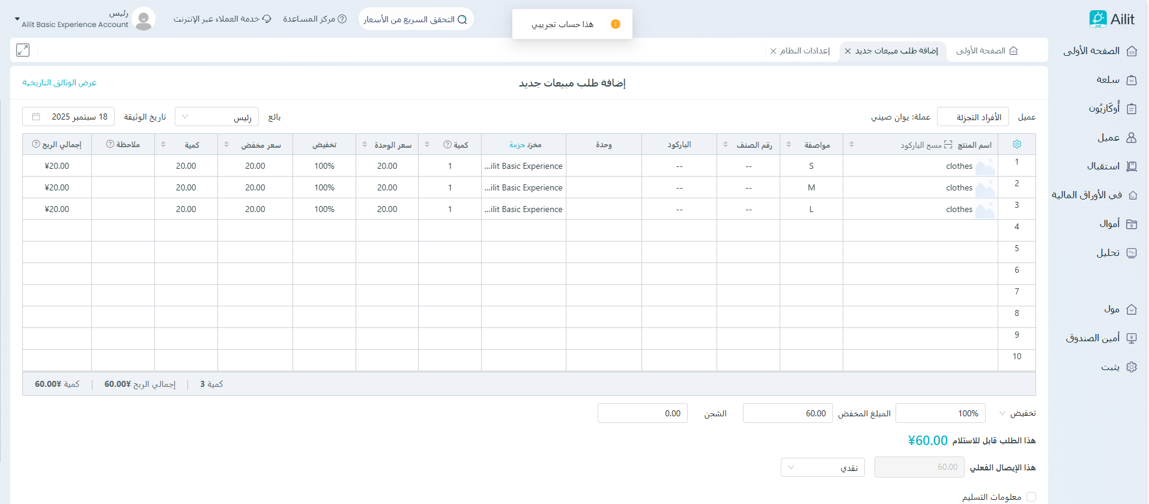
Task: Expand the تخفيض discount type chevron
Action: [1002, 413]
